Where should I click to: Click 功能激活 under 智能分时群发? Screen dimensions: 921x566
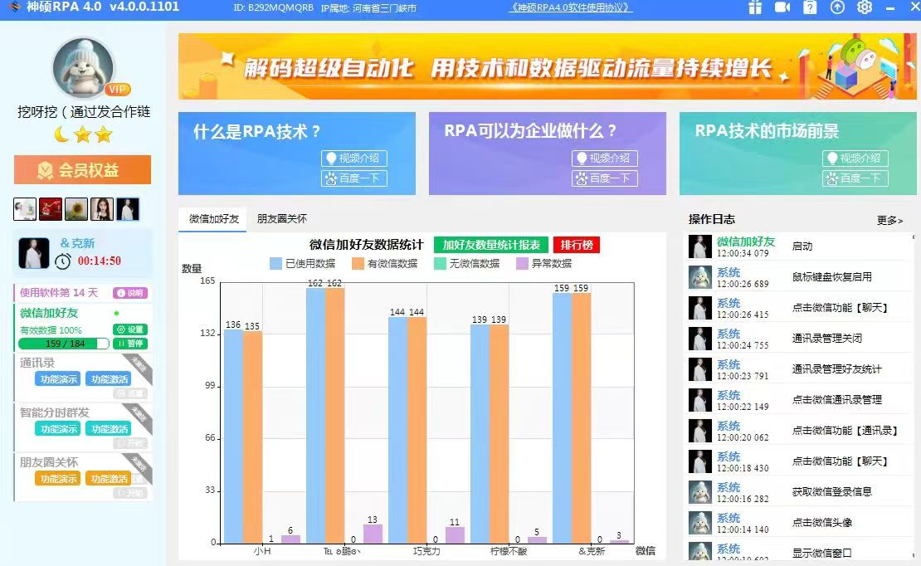tap(110, 429)
